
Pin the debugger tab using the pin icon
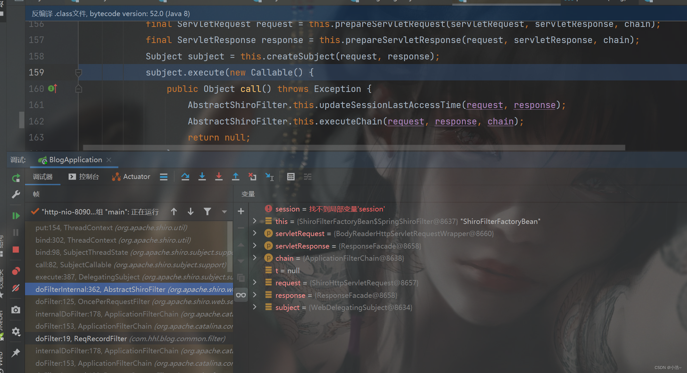point(16,353)
